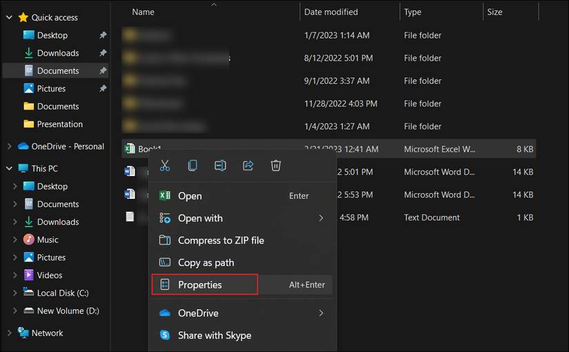Click the Music folder icon in sidebar
The width and height of the screenshot is (569, 352).
click(29, 239)
